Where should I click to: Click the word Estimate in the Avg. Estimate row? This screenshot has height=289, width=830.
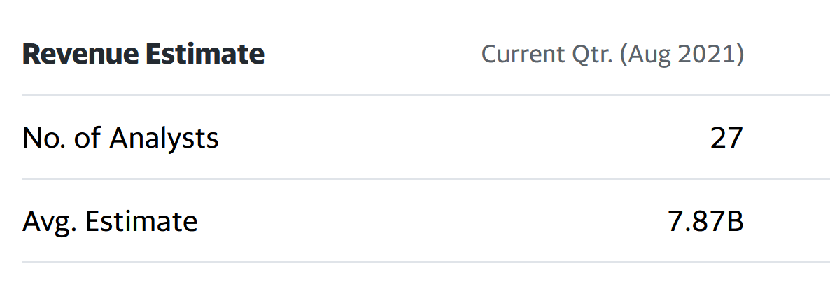(x=141, y=222)
